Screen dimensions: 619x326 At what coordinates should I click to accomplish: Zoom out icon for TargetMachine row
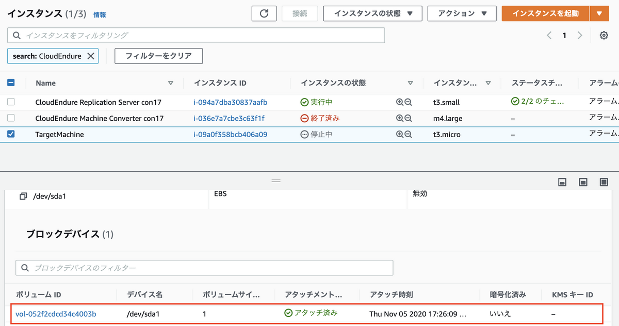pos(408,134)
